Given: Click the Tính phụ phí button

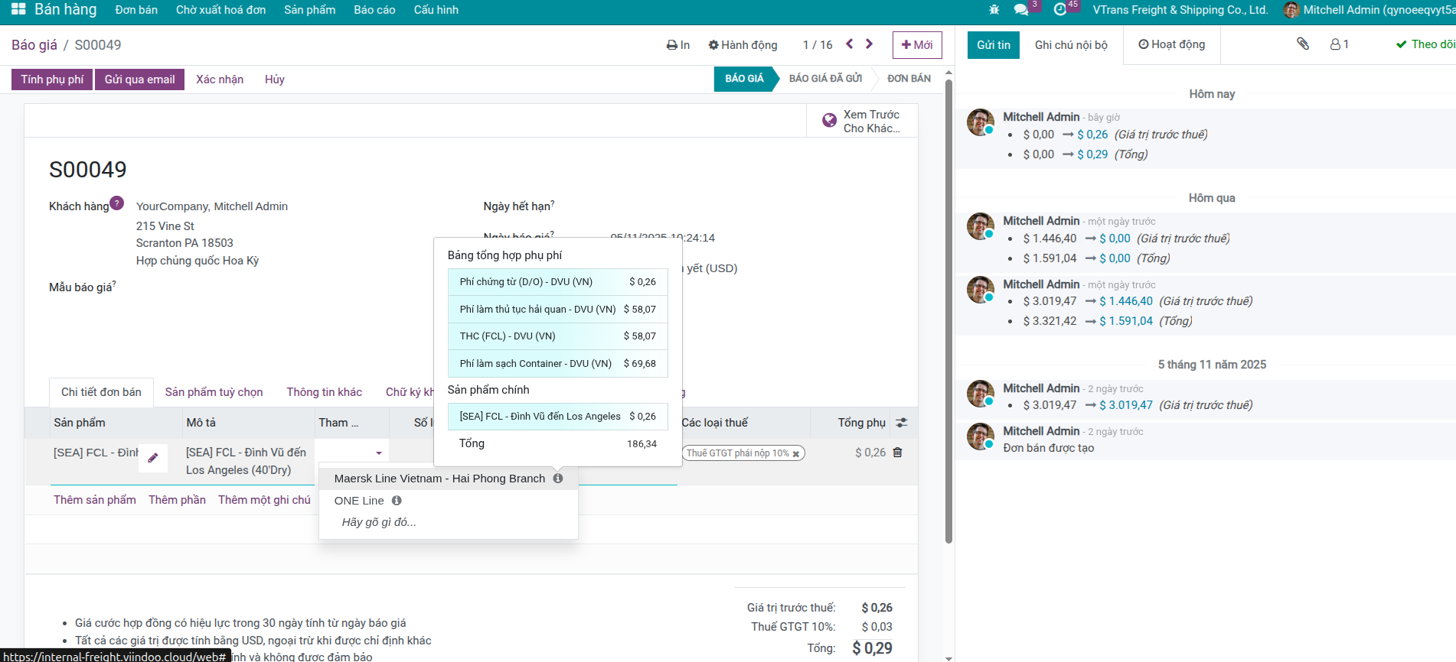Looking at the screenshot, I should pos(52,80).
